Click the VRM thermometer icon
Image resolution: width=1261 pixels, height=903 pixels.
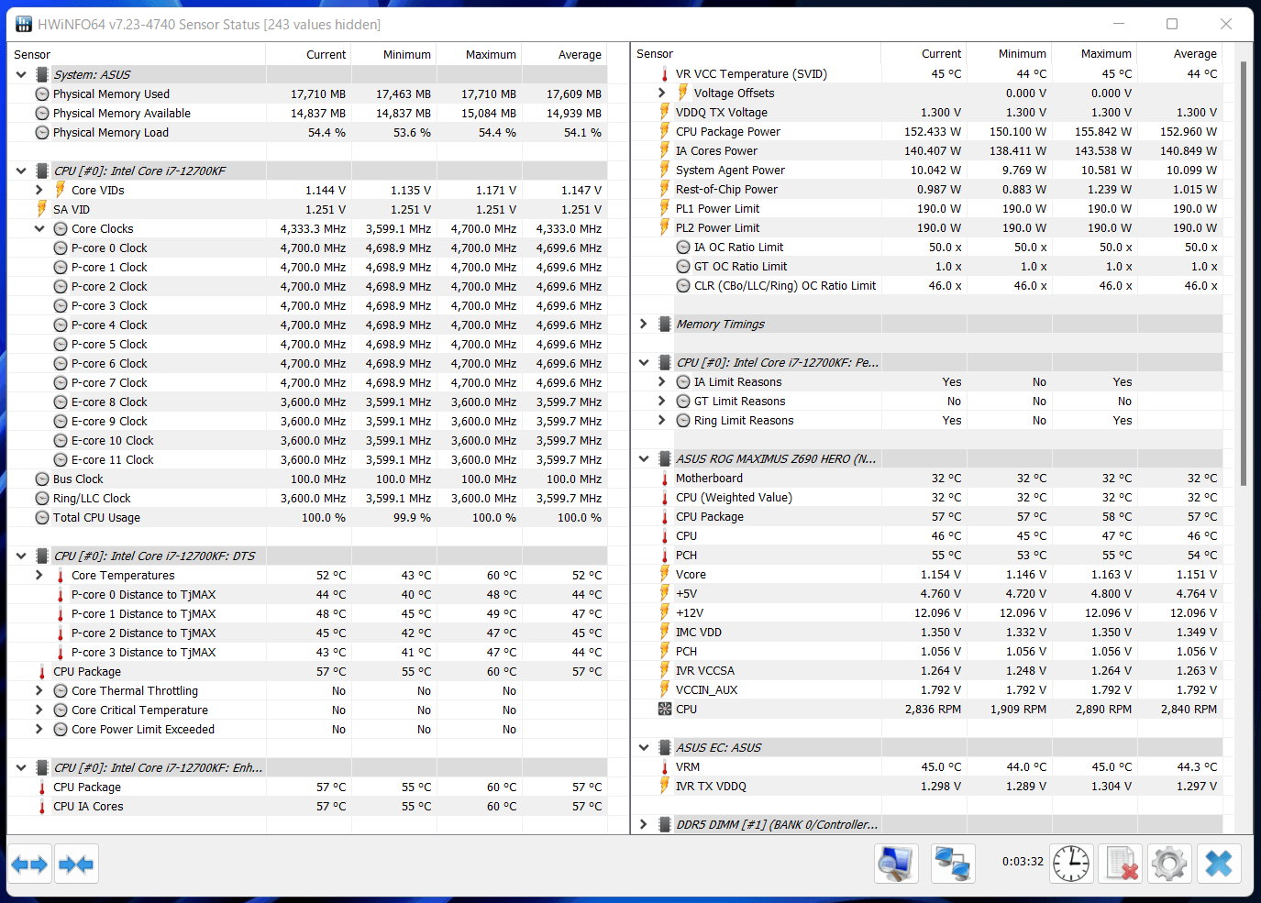click(665, 767)
